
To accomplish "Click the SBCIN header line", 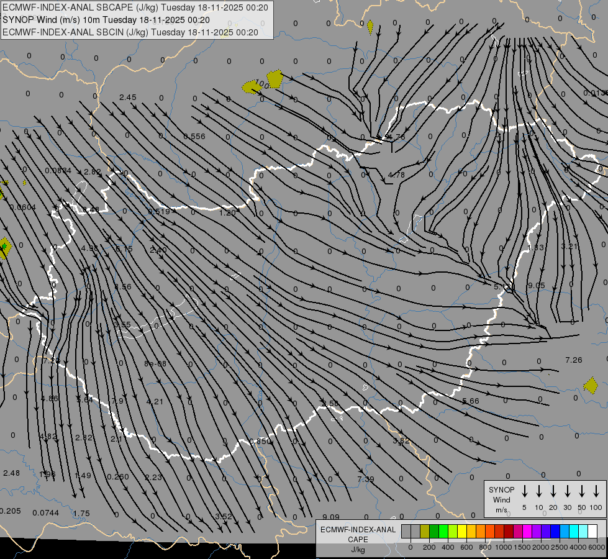I will (x=130, y=32).
